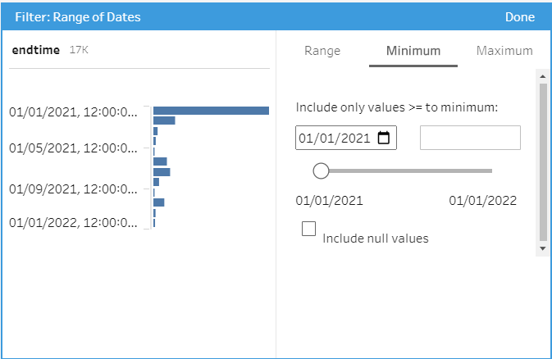The image size is (552, 359).
Task: Click the gray slider track
Action: 410,170
